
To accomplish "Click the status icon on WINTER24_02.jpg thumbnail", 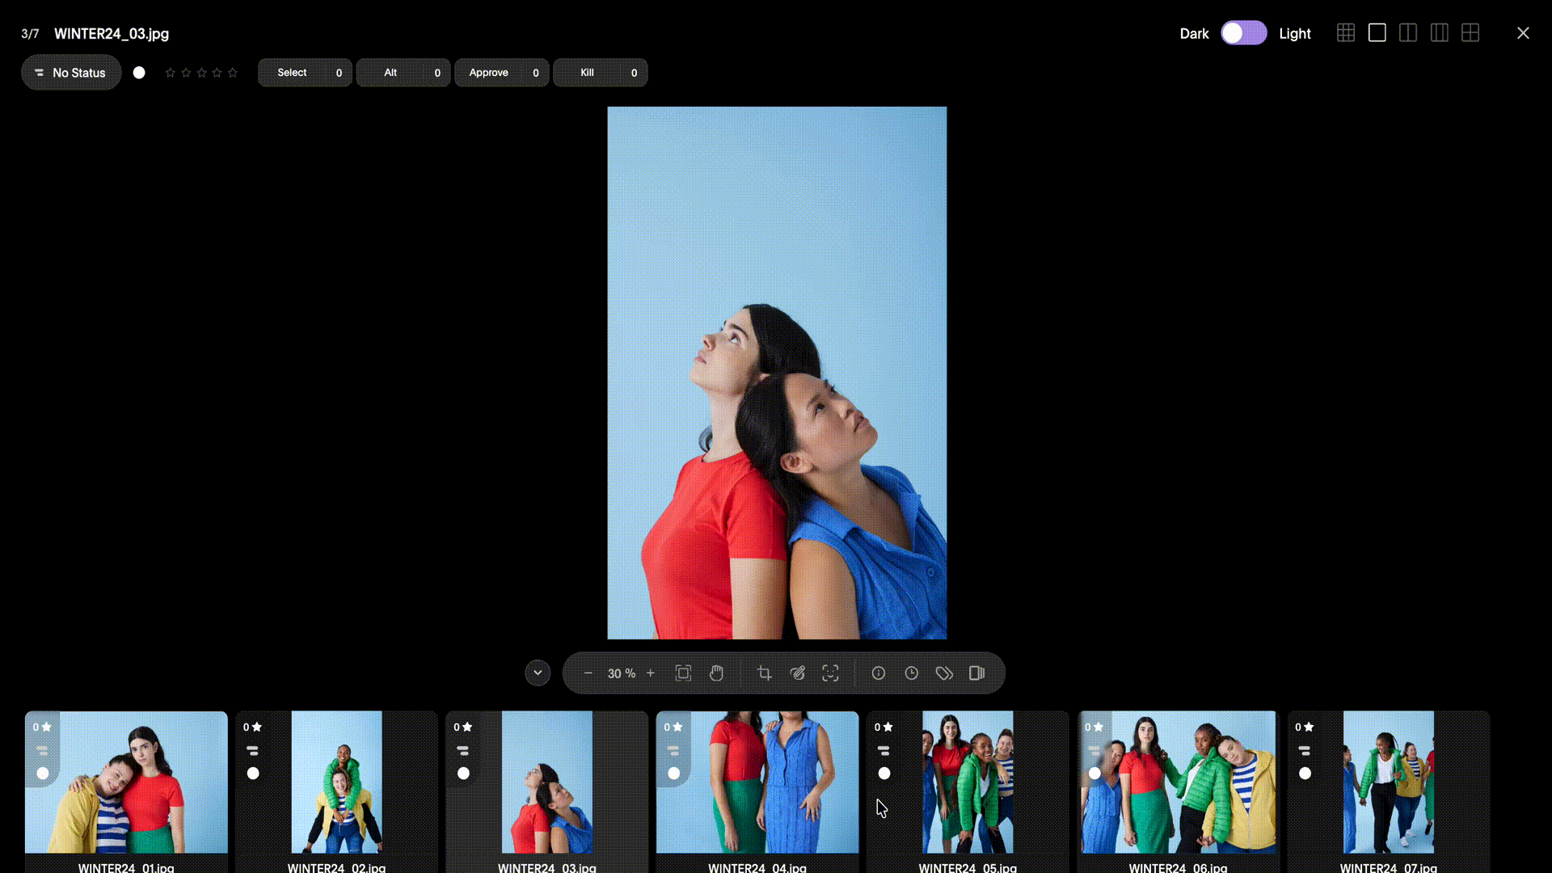I will (253, 751).
